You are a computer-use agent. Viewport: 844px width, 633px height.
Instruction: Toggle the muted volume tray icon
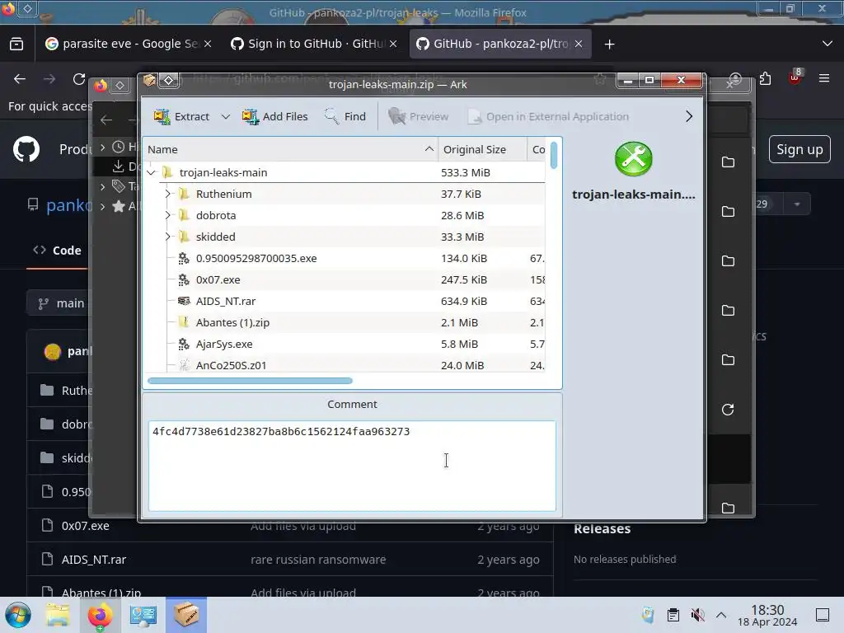coord(697,615)
